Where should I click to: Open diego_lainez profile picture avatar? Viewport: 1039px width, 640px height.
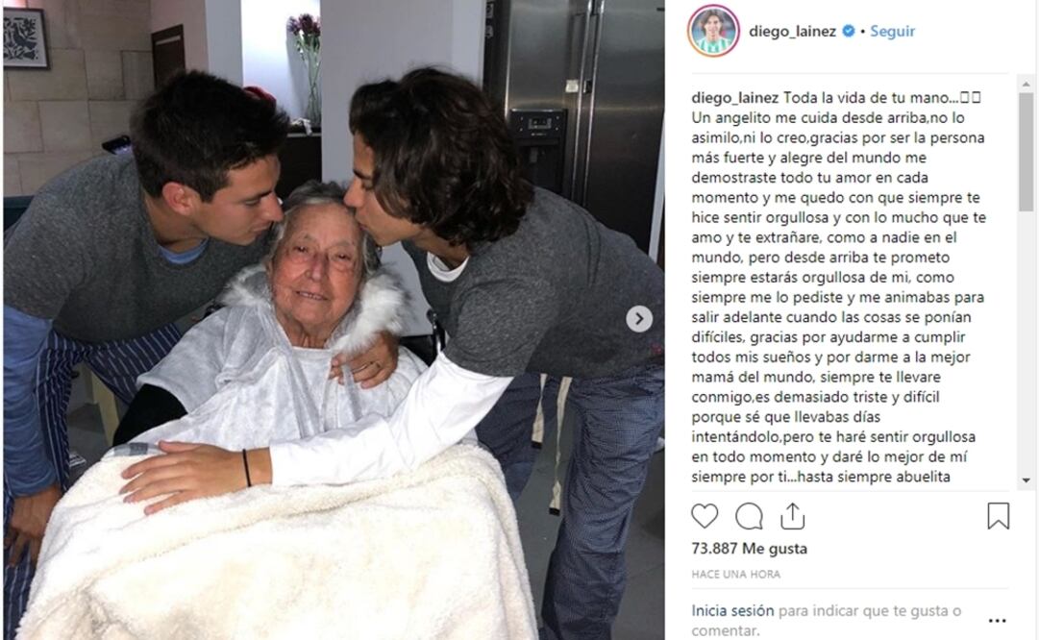pos(713,31)
